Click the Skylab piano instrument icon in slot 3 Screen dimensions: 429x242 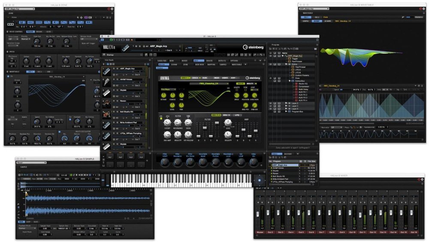click(x=107, y=93)
